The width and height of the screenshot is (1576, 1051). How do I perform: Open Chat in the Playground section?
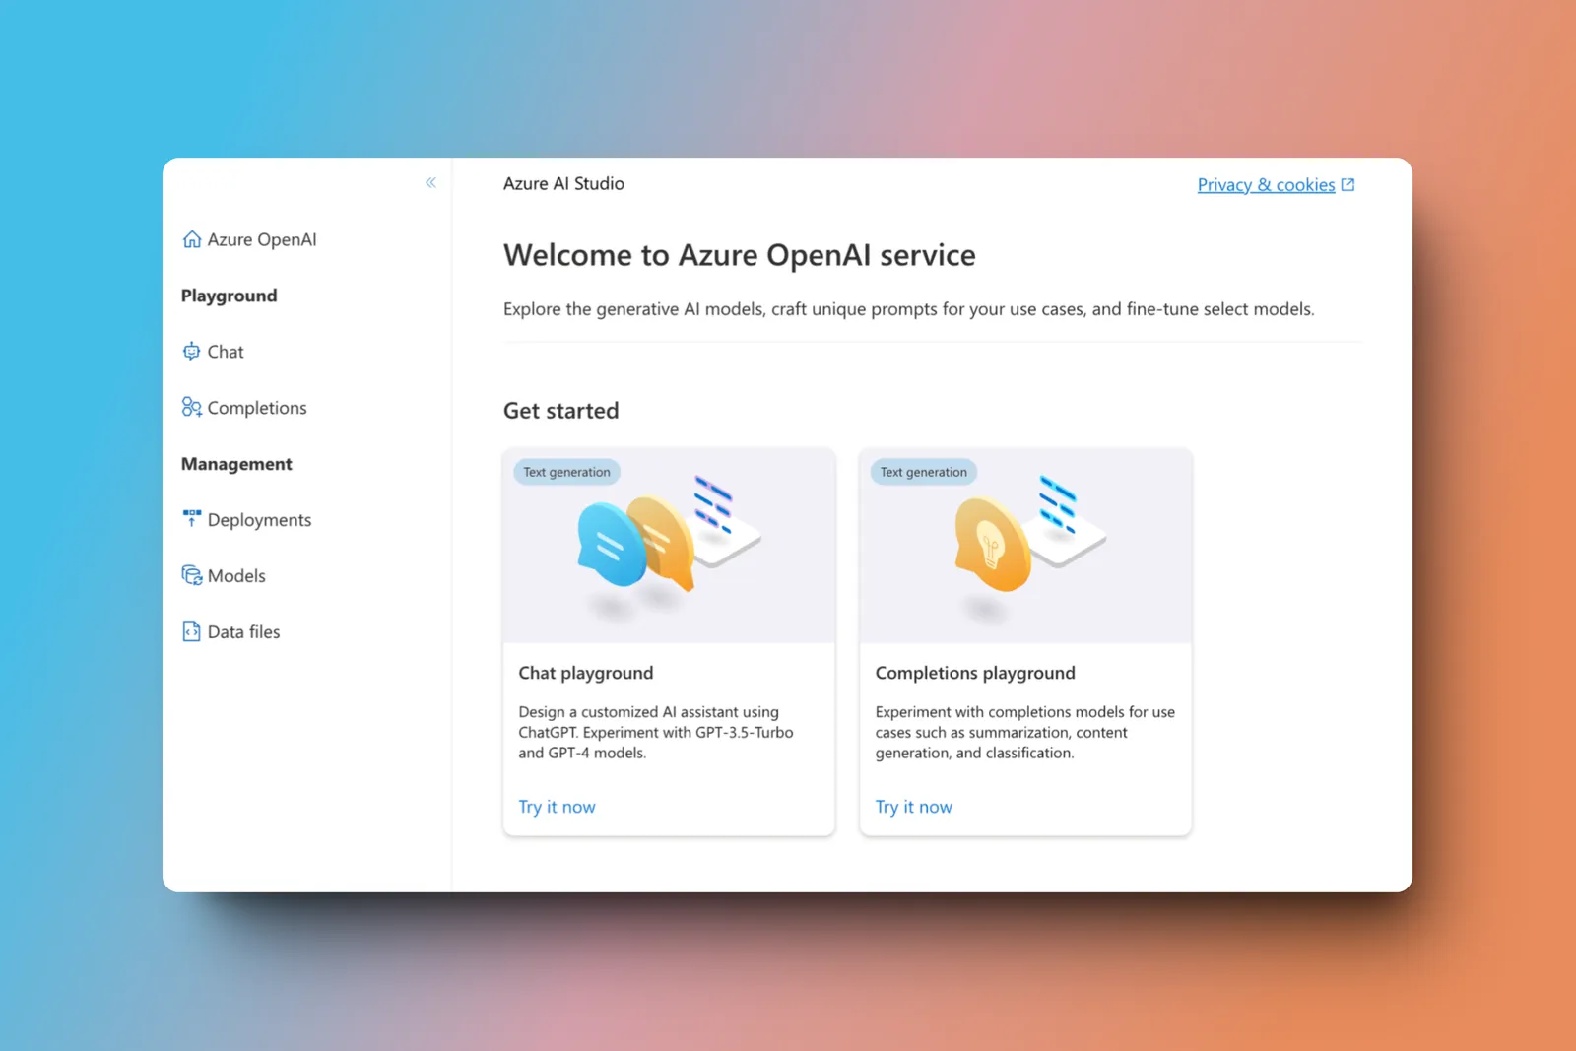pyautogui.click(x=226, y=352)
